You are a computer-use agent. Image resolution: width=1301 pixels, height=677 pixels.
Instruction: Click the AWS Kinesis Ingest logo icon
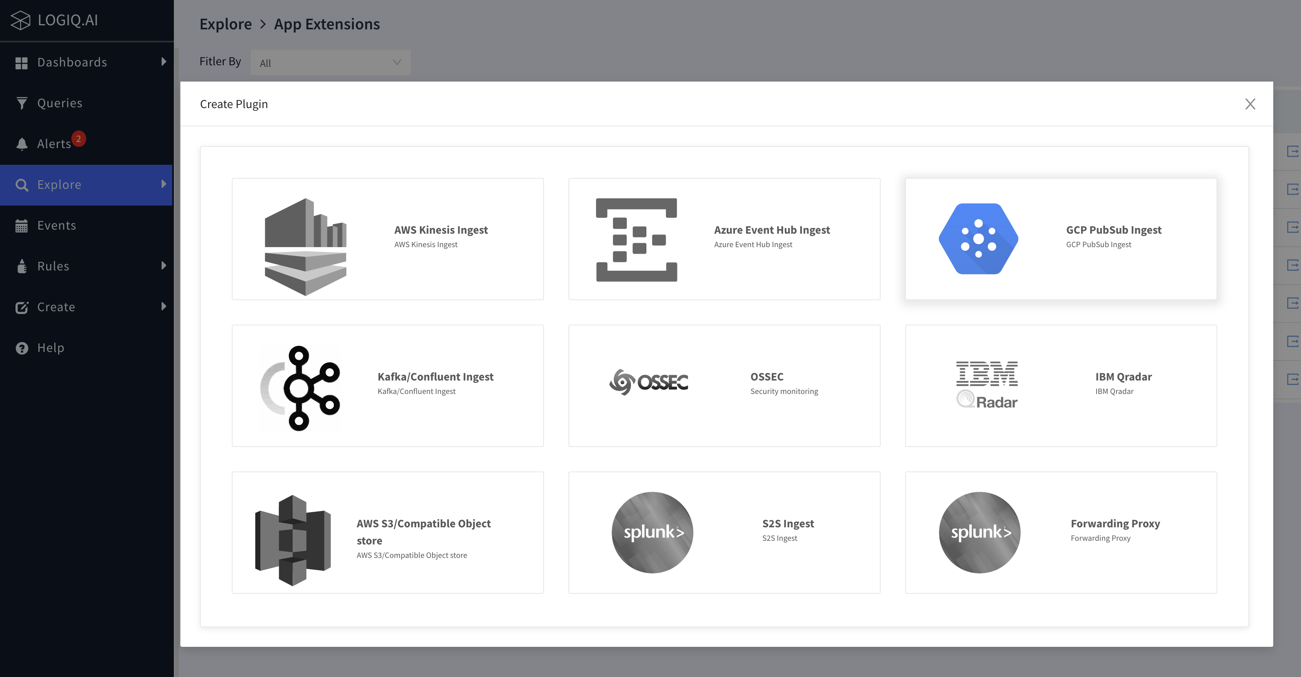tap(305, 247)
